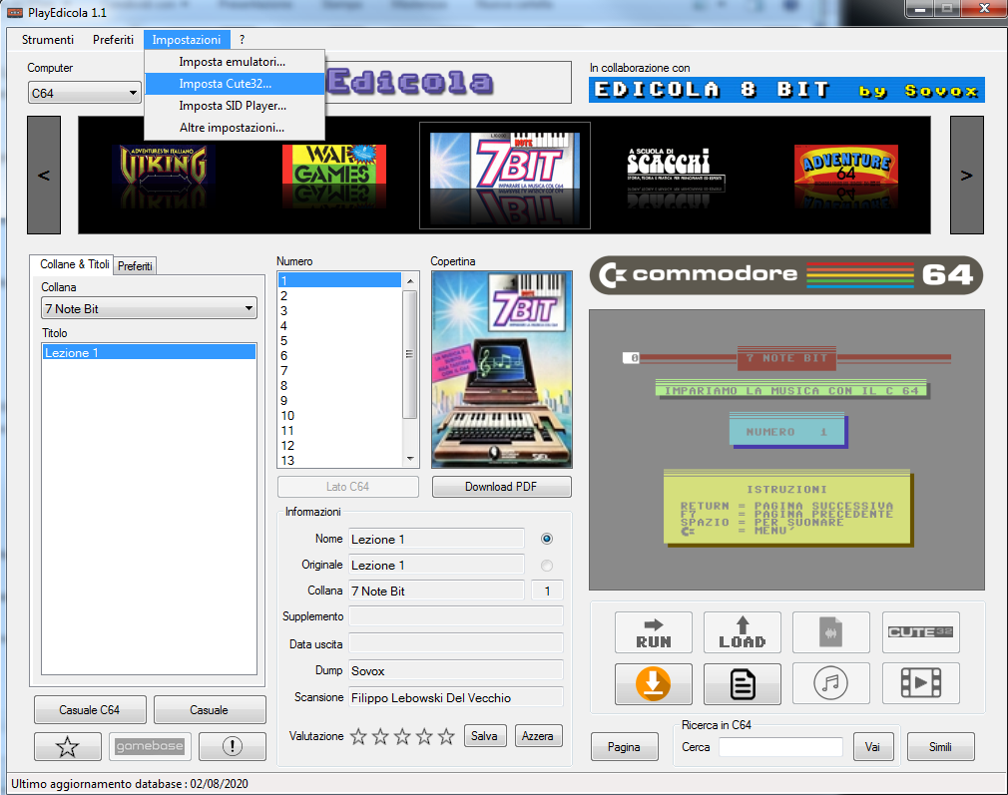Click the film strip video icon
1008x795 pixels.
pos(920,684)
